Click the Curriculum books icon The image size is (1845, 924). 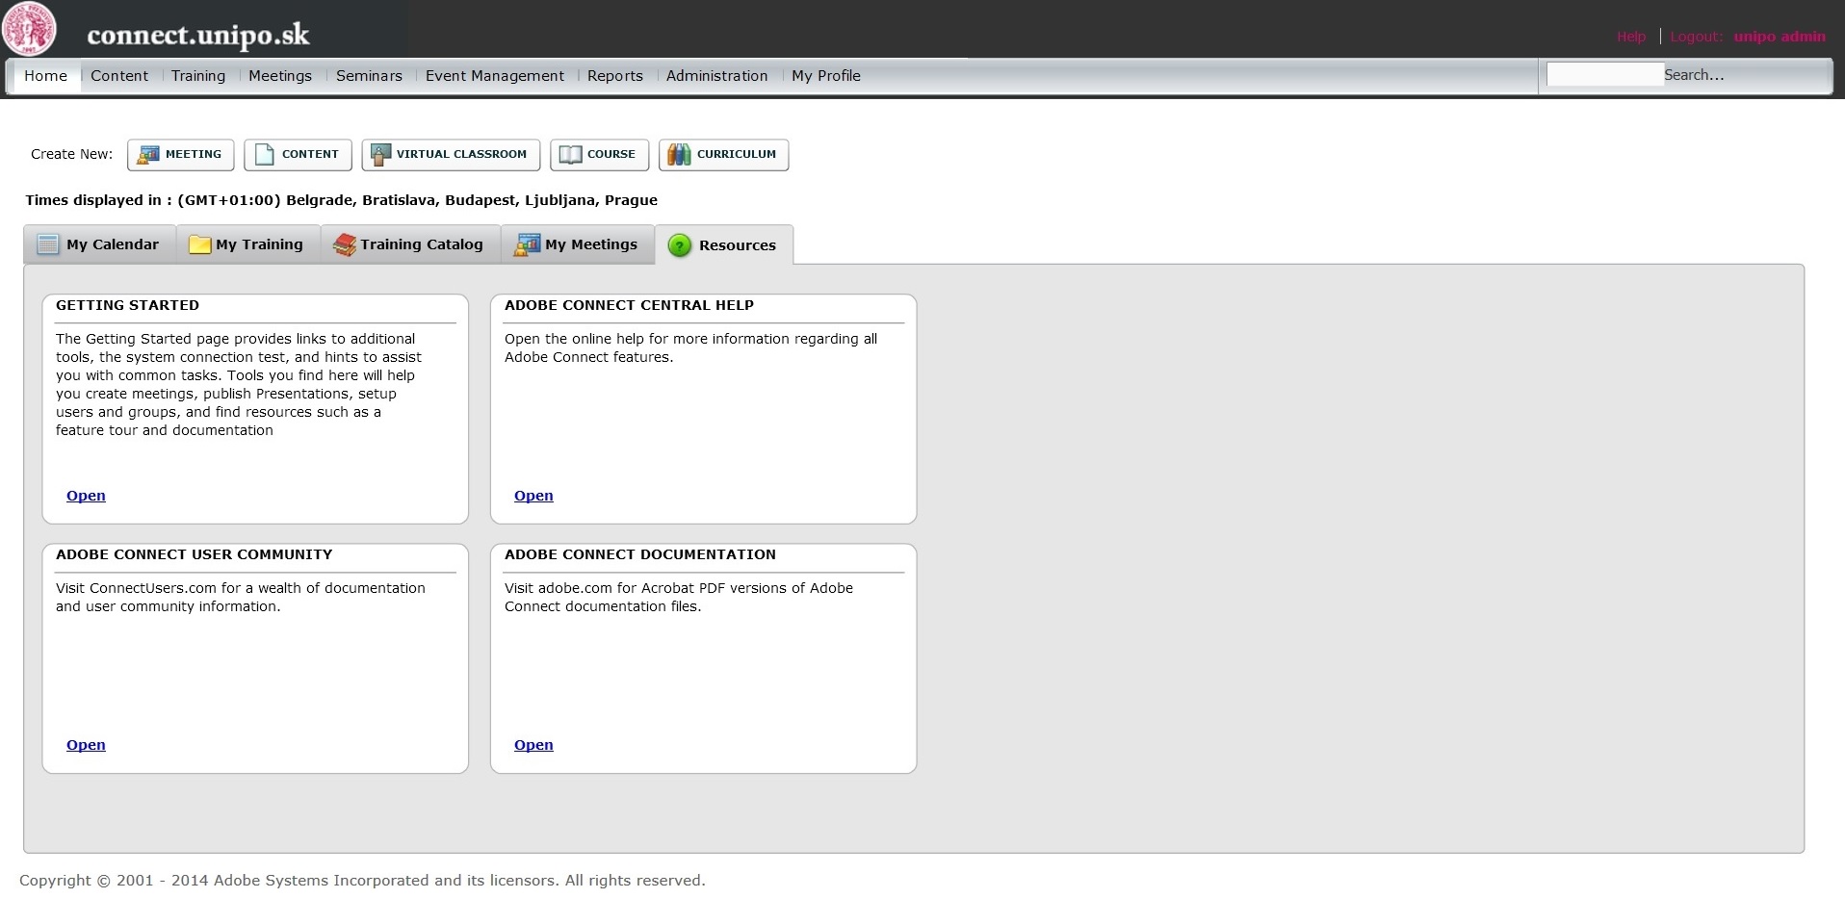[x=679, y=155]
